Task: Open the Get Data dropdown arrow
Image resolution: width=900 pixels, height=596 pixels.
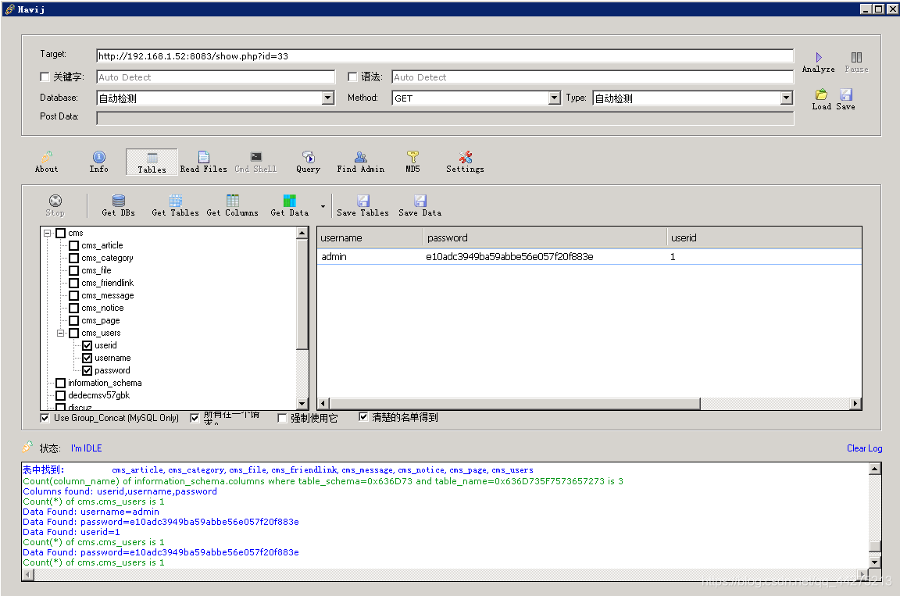Action: (x=323, y=206)
